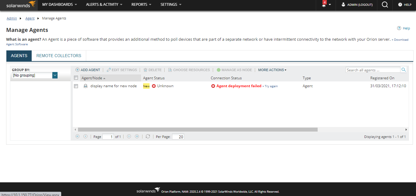Click the search agents magnifier button

click(404, 70)
